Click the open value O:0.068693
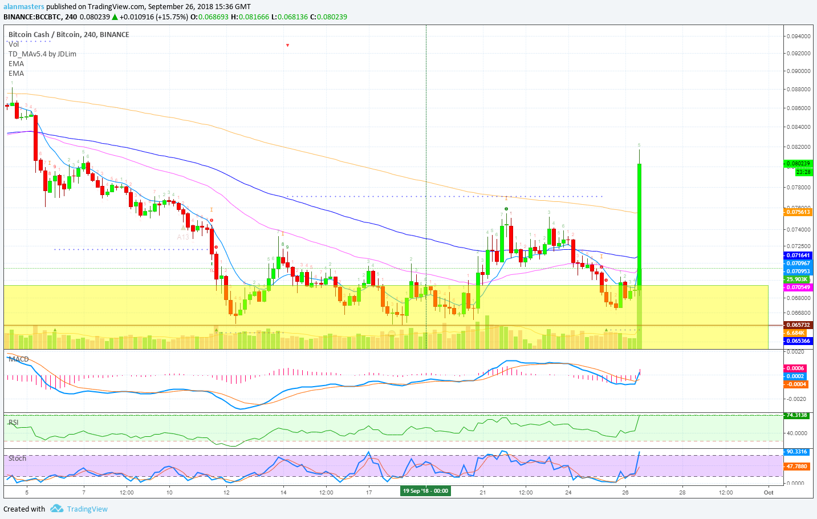817x519 pixels. click(209, 17)
